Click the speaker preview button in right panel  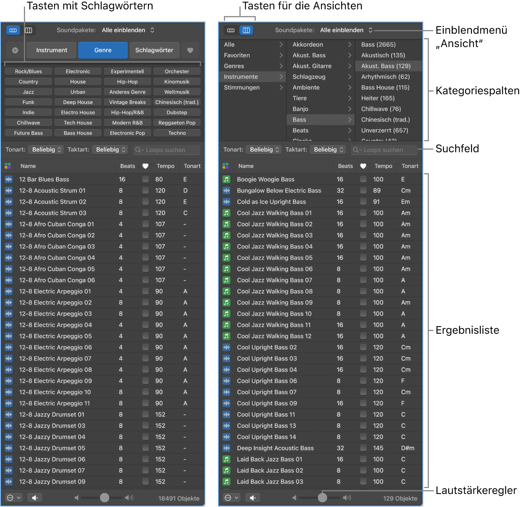[x=253, y=498]
